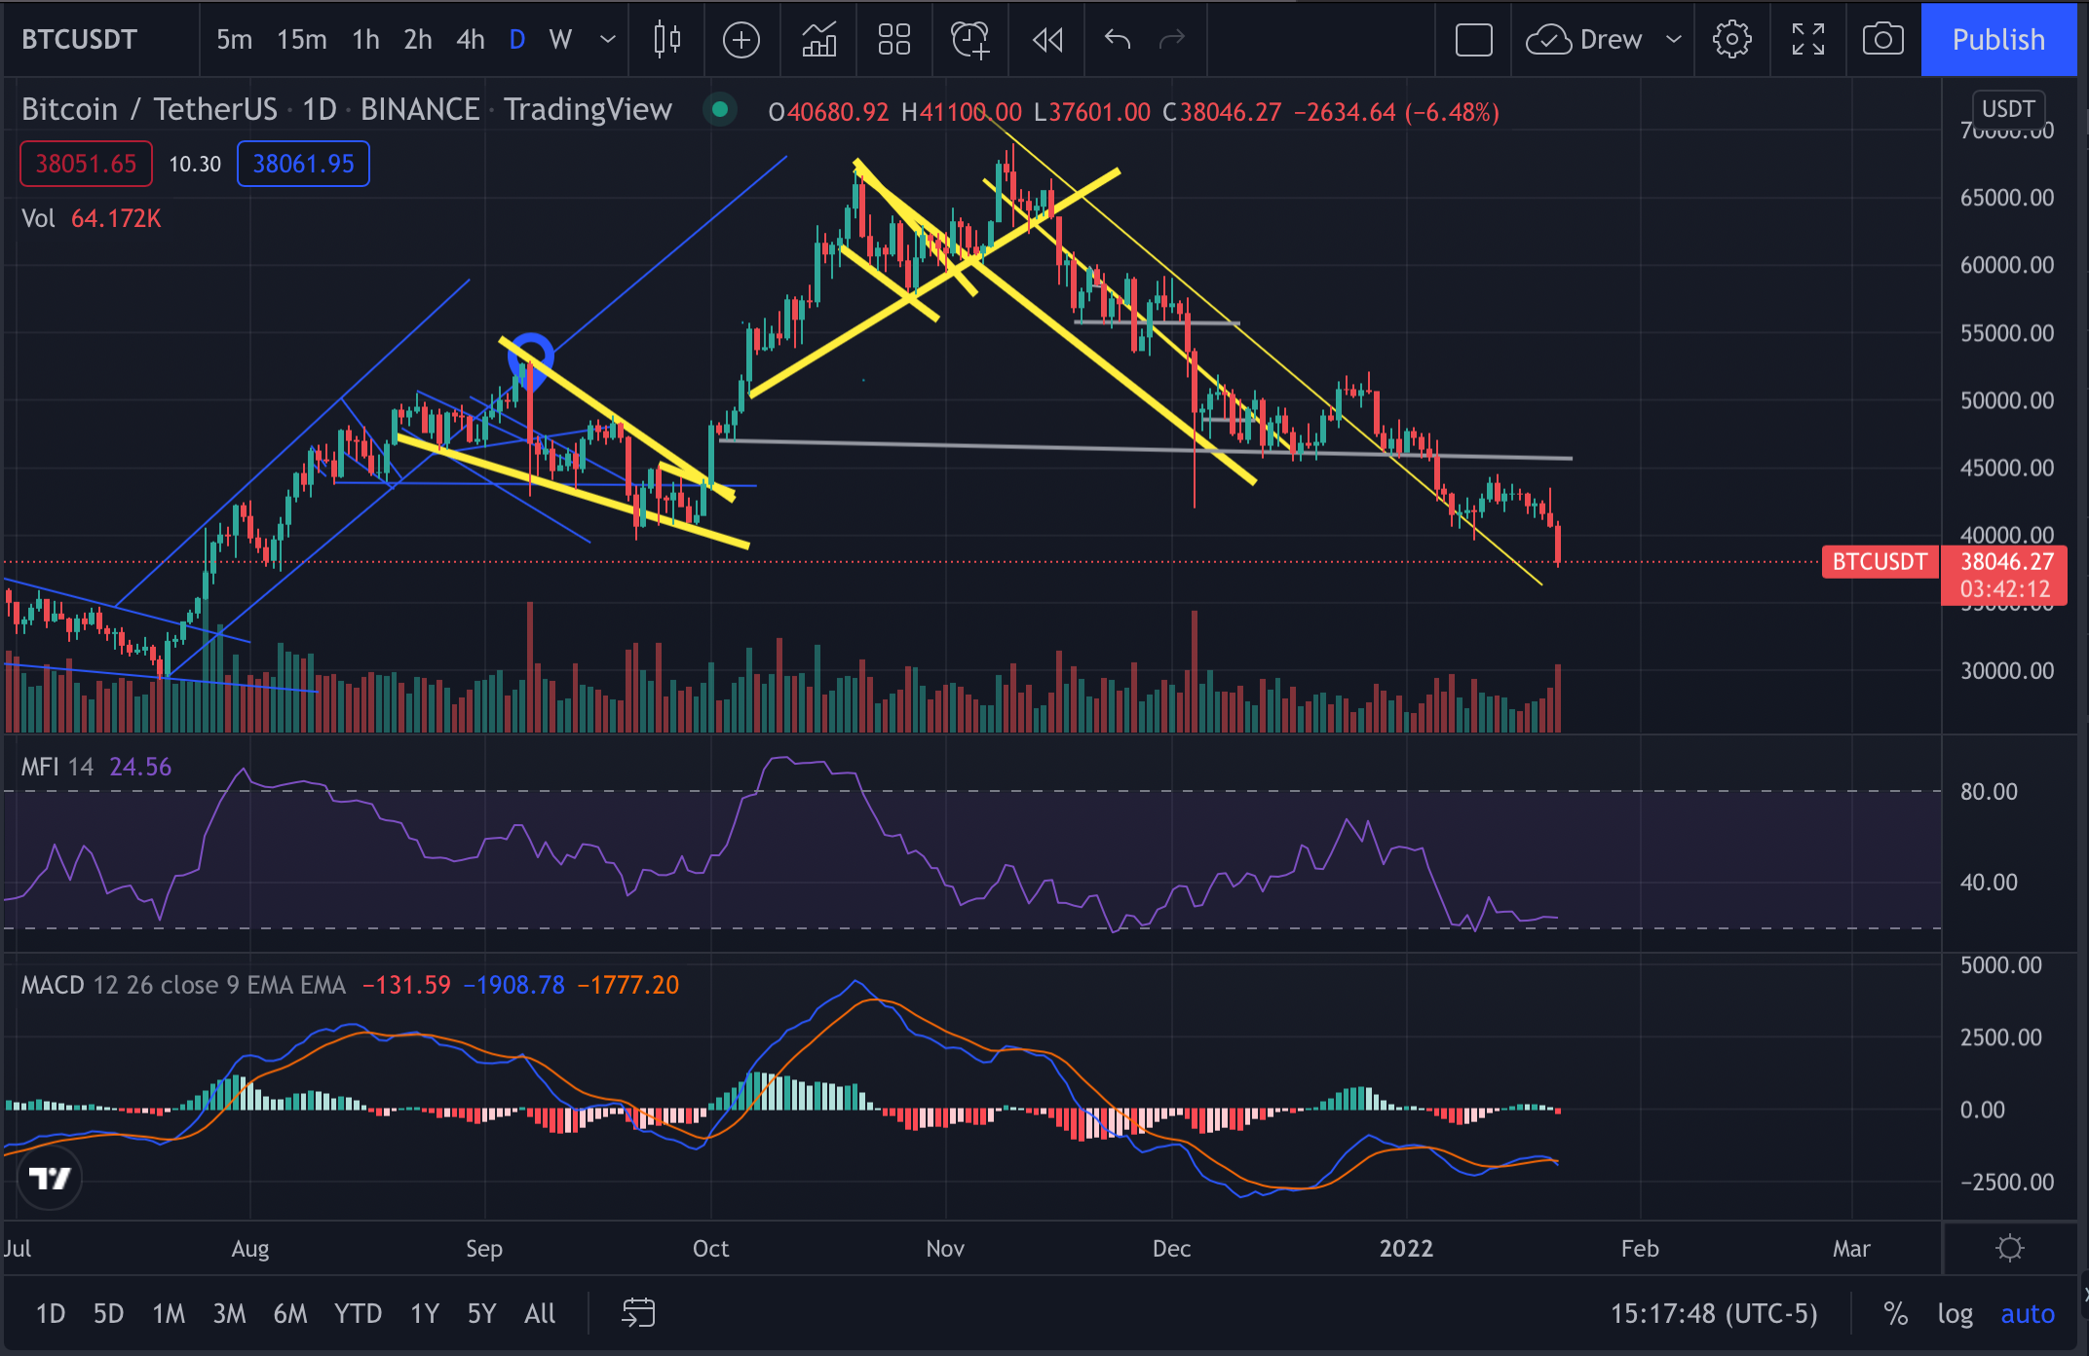Click the 38046.27 price countdown label
This screenshot has height=1356, width=2089.
tap(2005, 575)
